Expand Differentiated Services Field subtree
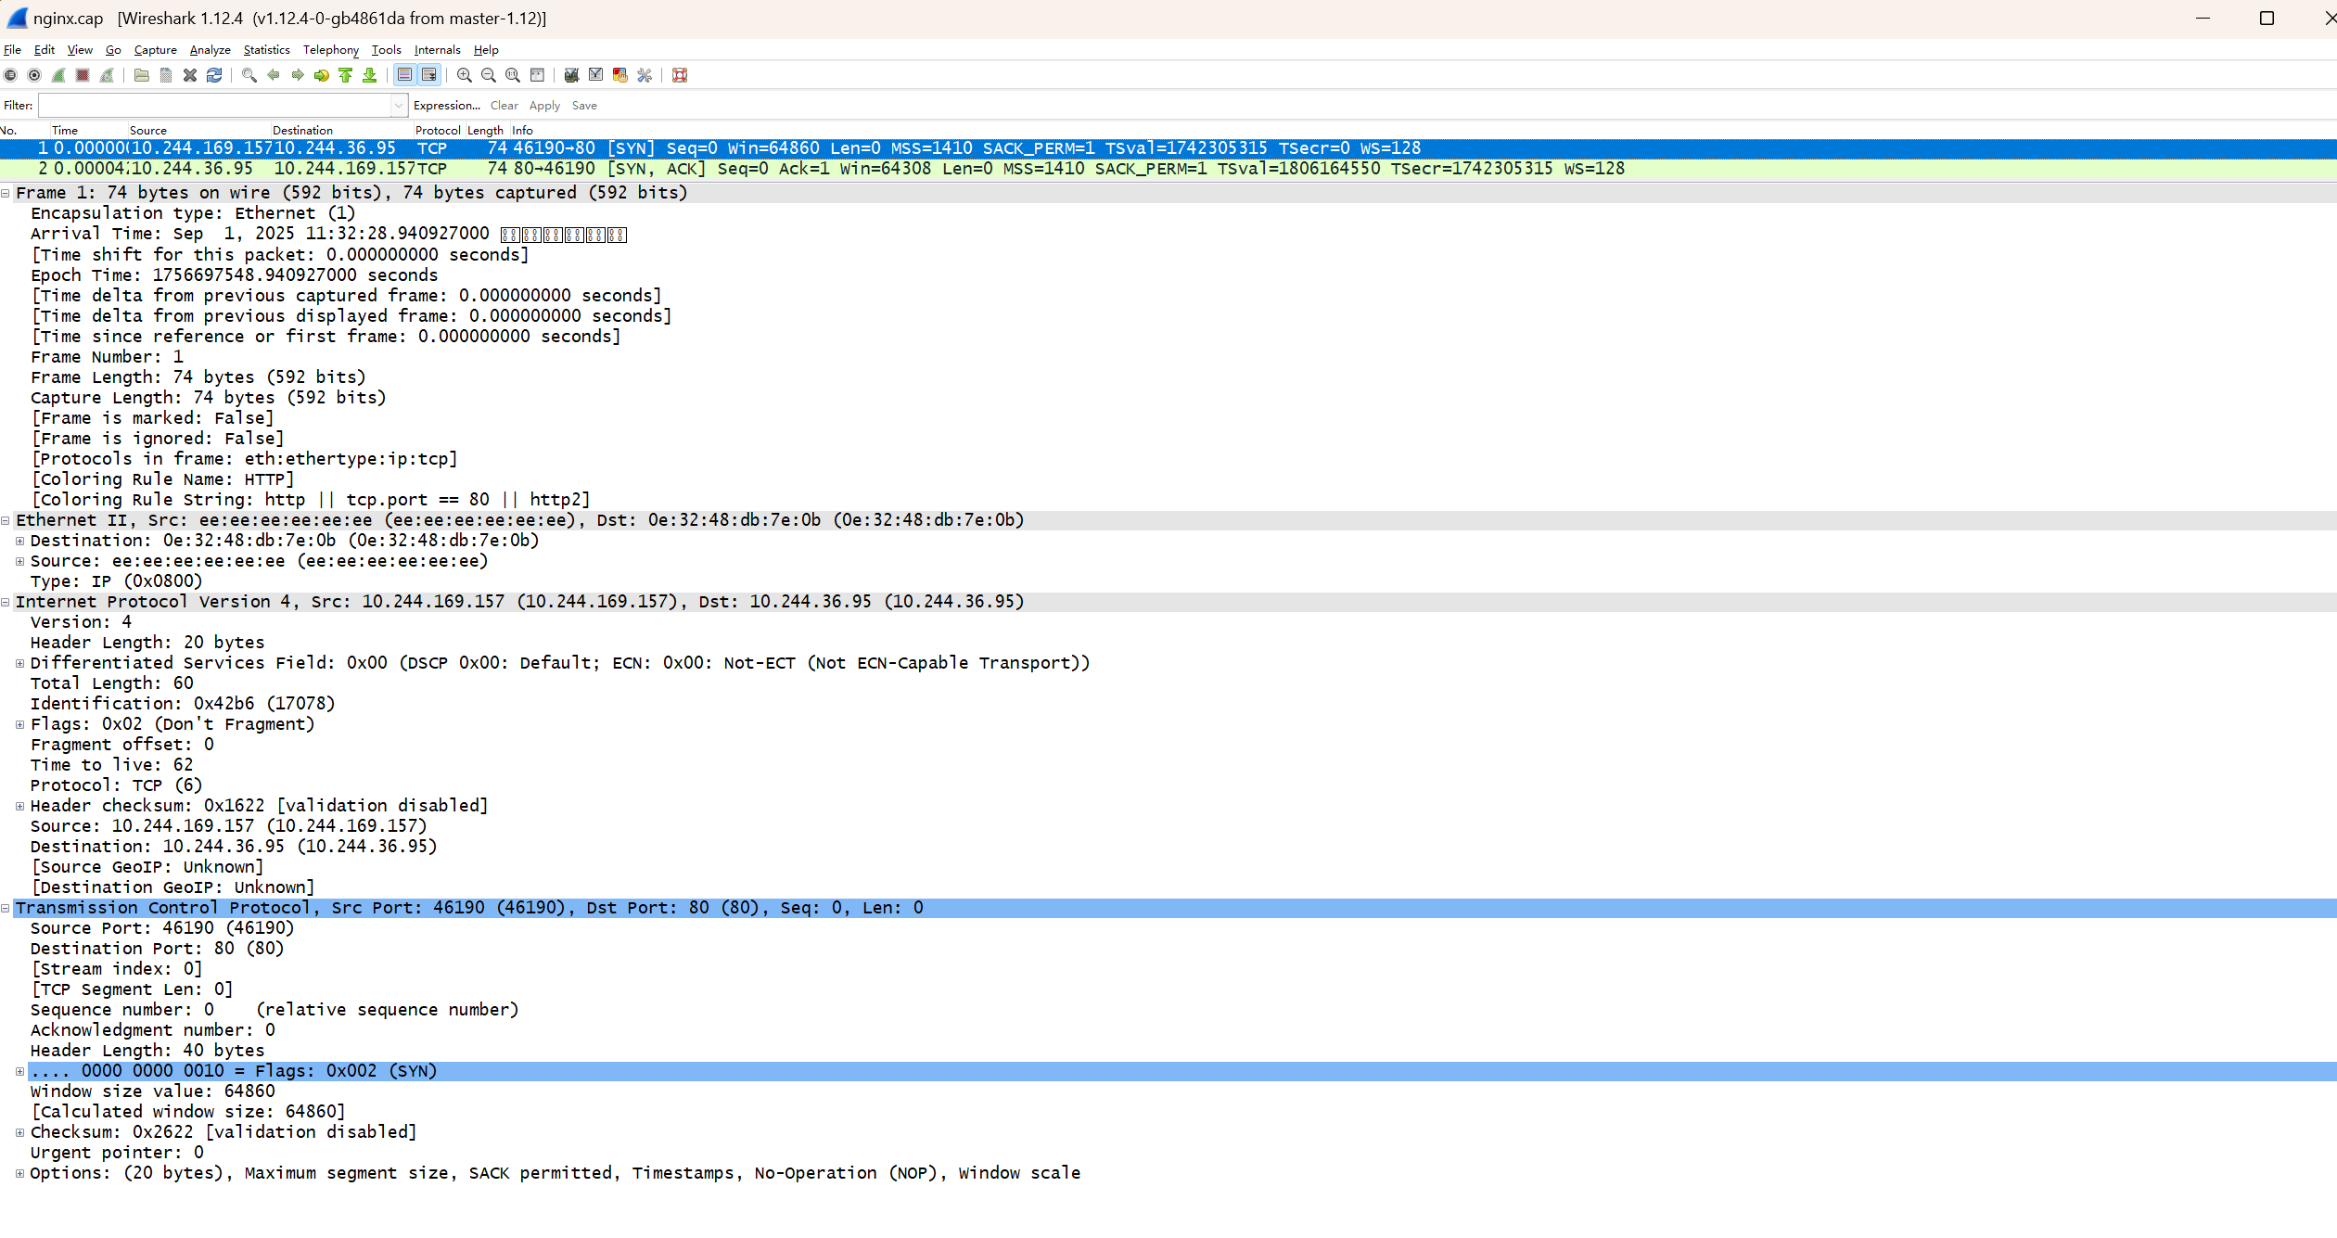The image size is (2337, 1238). coord(19,663)
